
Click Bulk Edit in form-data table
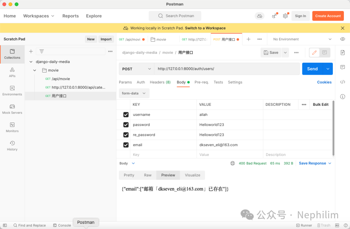point(321,104)
